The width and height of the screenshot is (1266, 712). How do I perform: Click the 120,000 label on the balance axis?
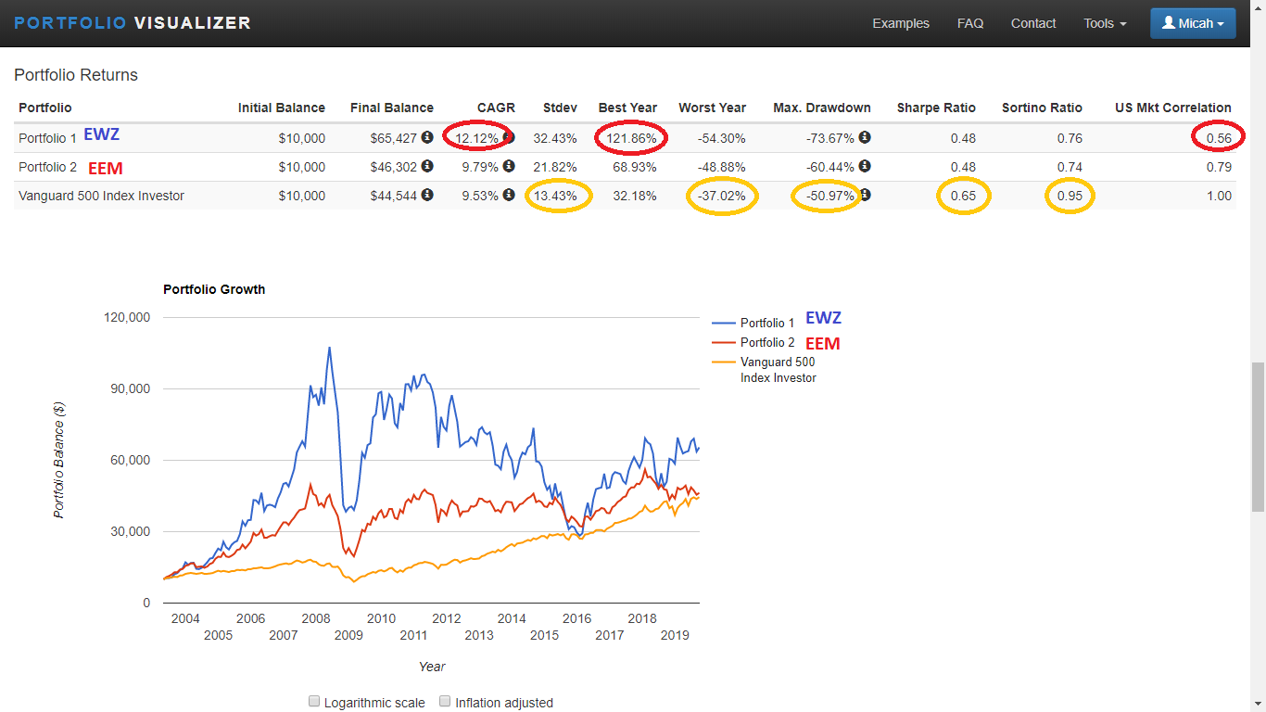(129, 317)
